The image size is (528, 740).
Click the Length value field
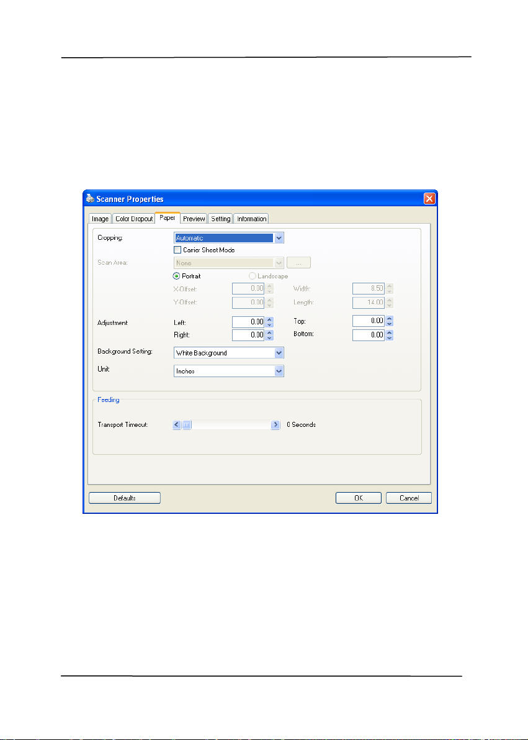coord(368,302)
